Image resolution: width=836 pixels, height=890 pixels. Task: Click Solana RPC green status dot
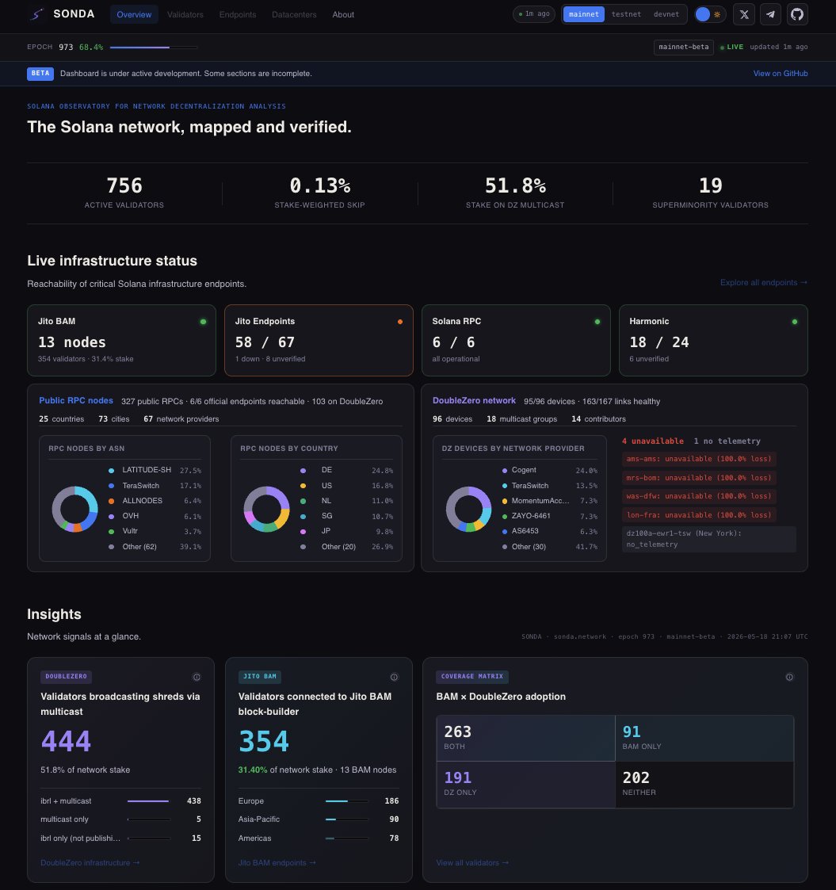pos(597,322)
